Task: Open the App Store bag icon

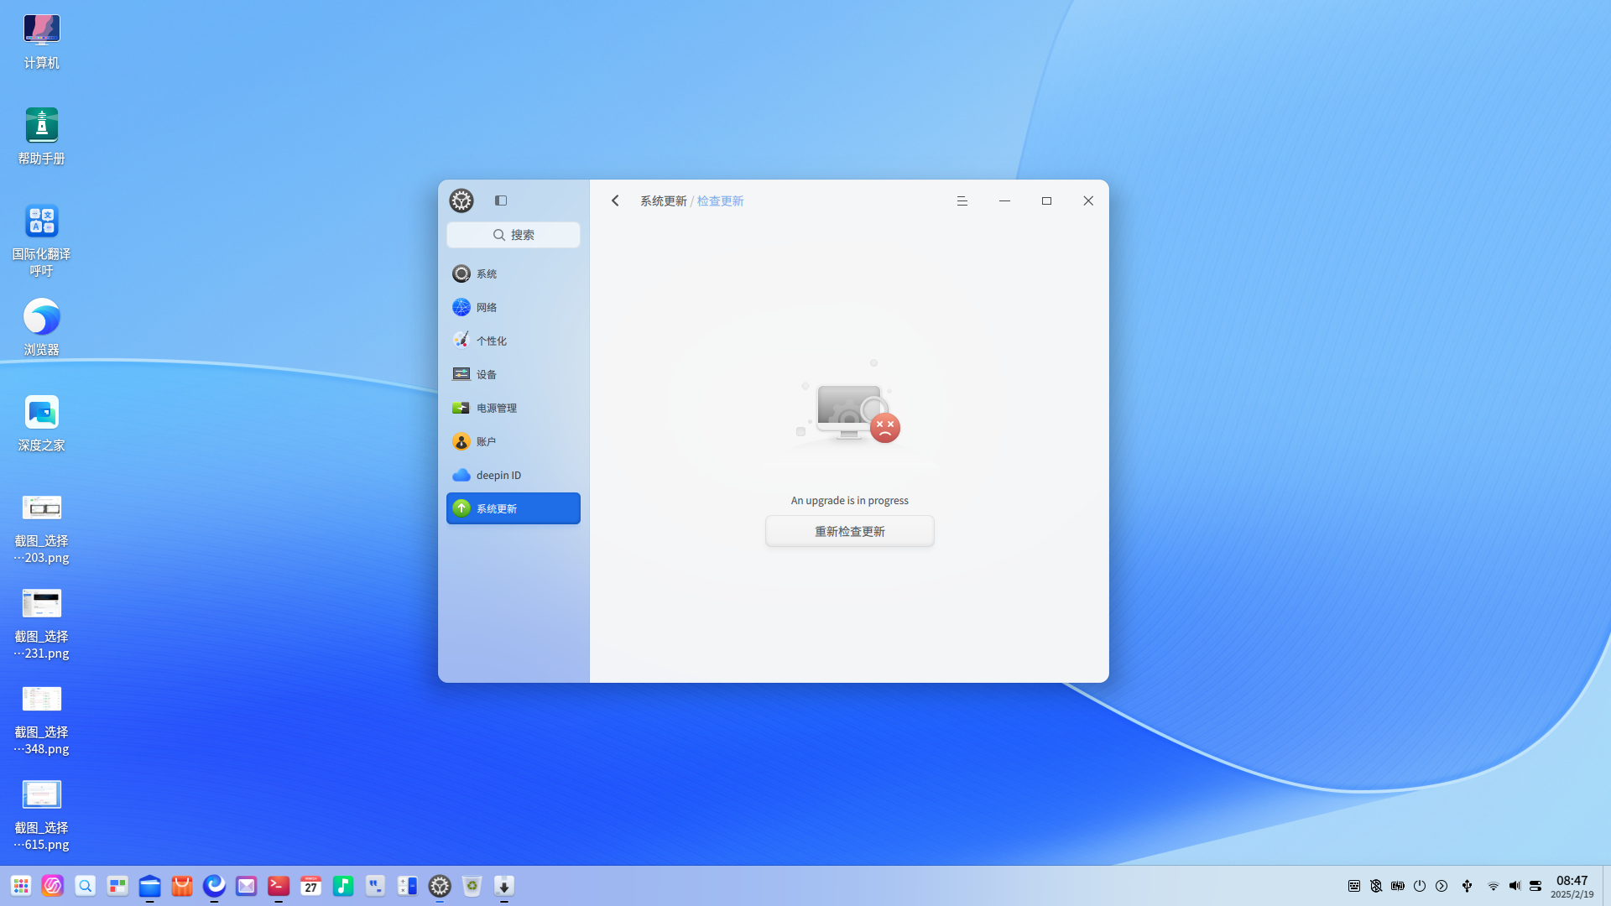Action: 182,886
